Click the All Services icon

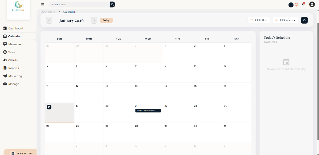(276, 20)
